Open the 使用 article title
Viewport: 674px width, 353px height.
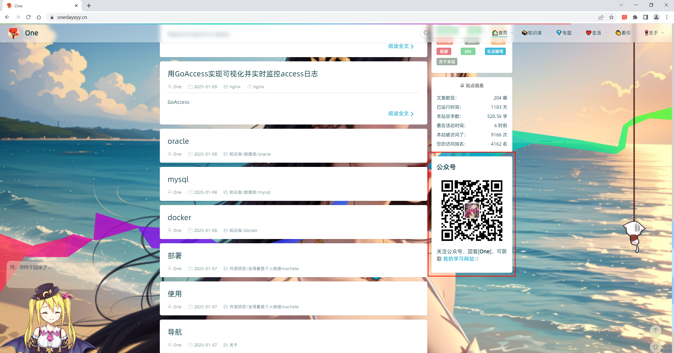tap(175, 294)
